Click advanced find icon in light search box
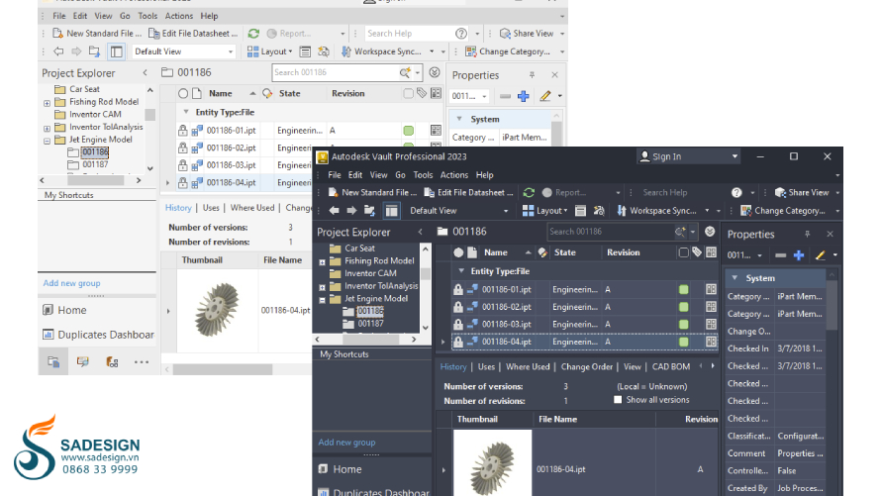The image size is (881, 496). click(x=405, y=72)
